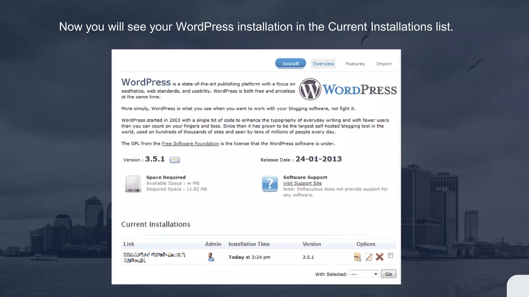Click the Visit Support Site link
529x297 pixels.
click(x=302, y=183)
